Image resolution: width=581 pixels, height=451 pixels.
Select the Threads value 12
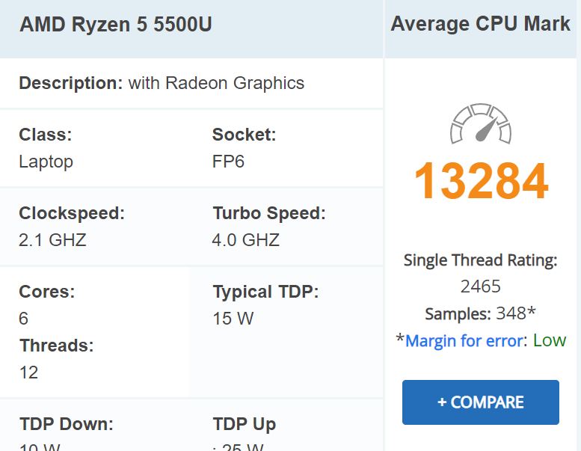pyautogui.click(x=28, y=372)
